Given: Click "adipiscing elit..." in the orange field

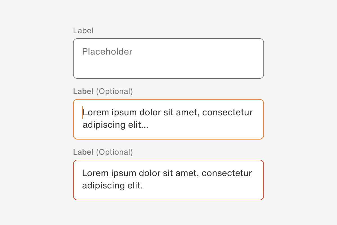Looking at the screenshot, I should click(115, 125).
